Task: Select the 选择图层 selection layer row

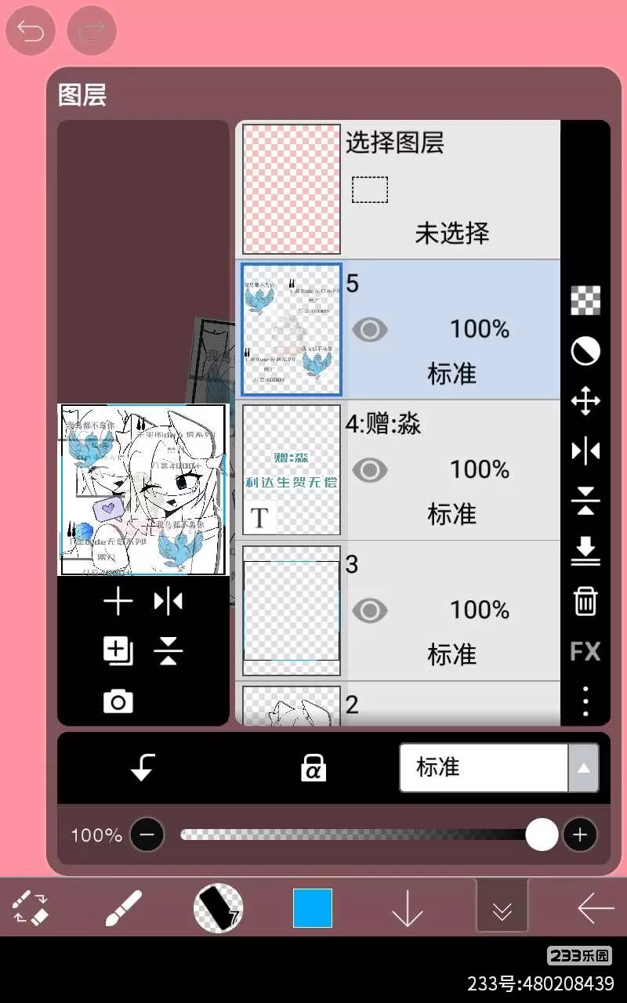Action: pos(399,190)
